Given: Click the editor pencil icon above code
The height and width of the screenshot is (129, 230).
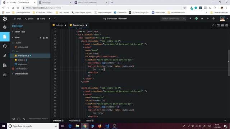Looking at the screenshot, I should click(213, 25).
